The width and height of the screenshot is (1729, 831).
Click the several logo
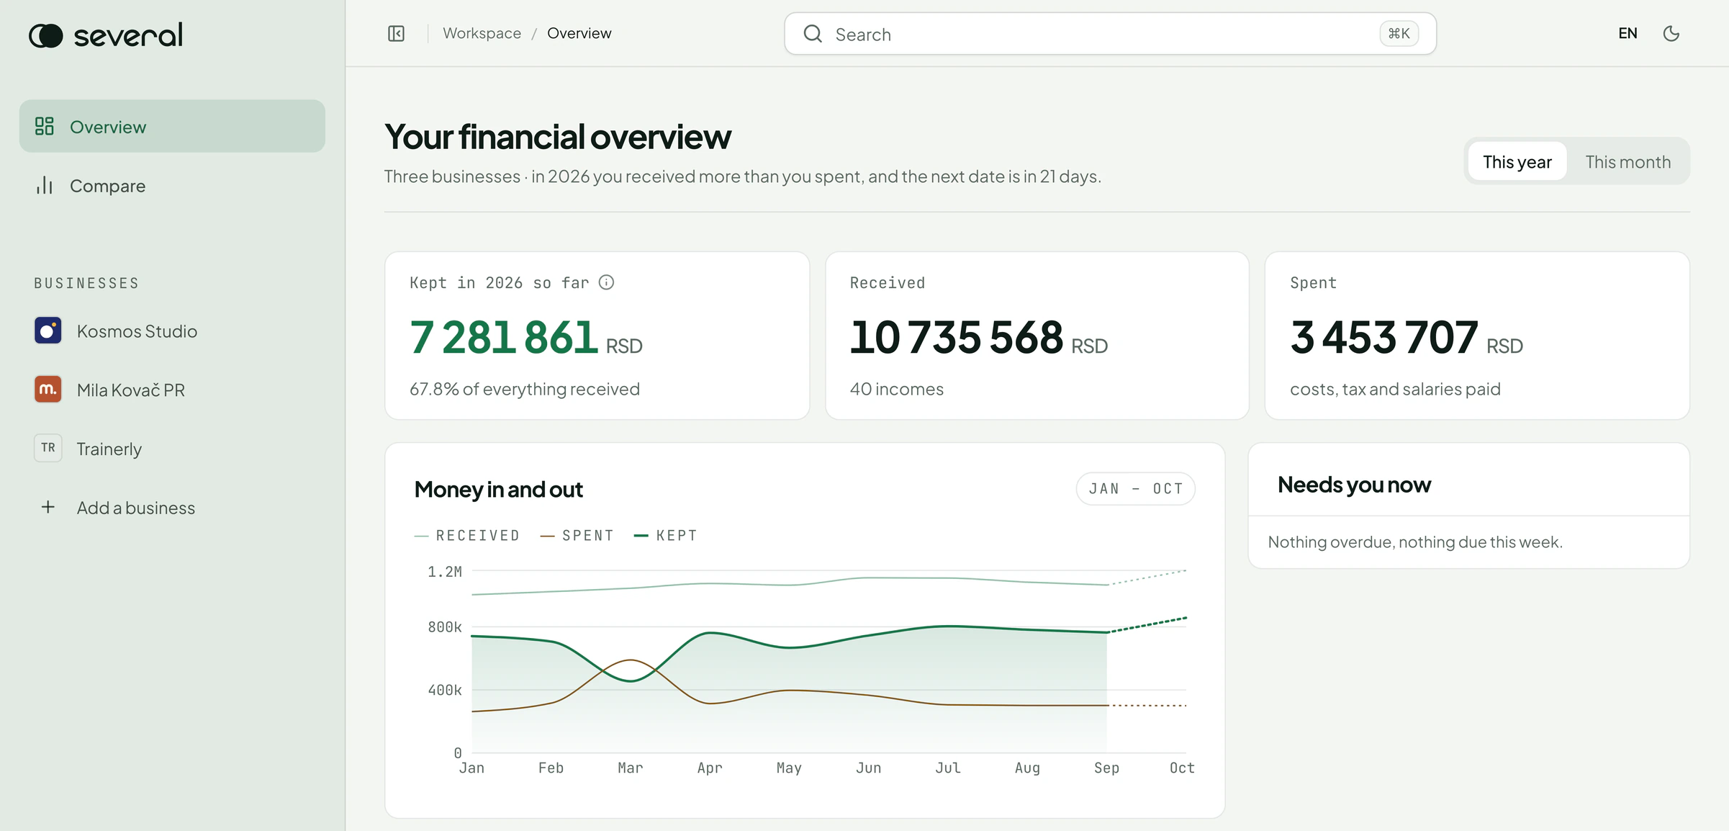tap(106, 35)
